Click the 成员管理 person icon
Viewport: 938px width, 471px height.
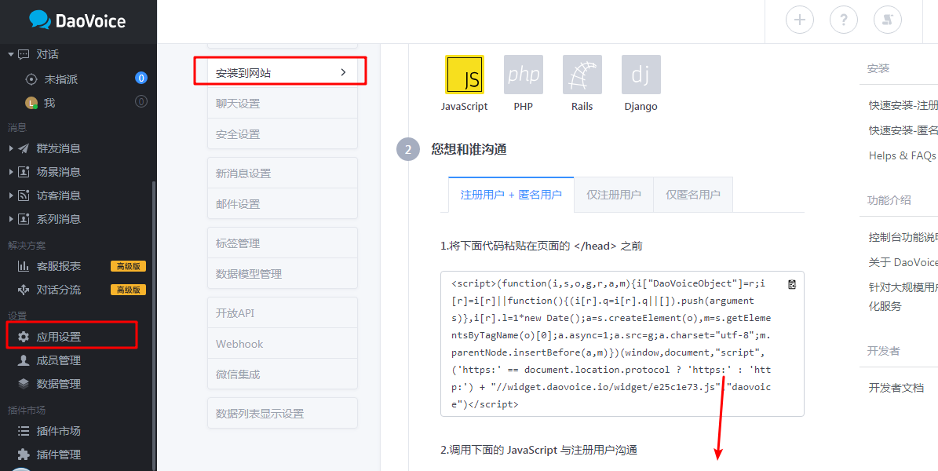click(24, 360)
